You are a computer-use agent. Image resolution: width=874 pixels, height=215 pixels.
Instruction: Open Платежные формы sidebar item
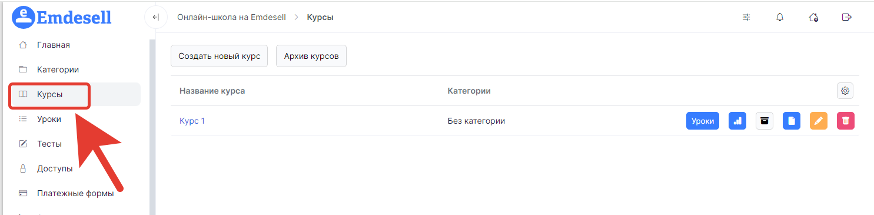75,193
